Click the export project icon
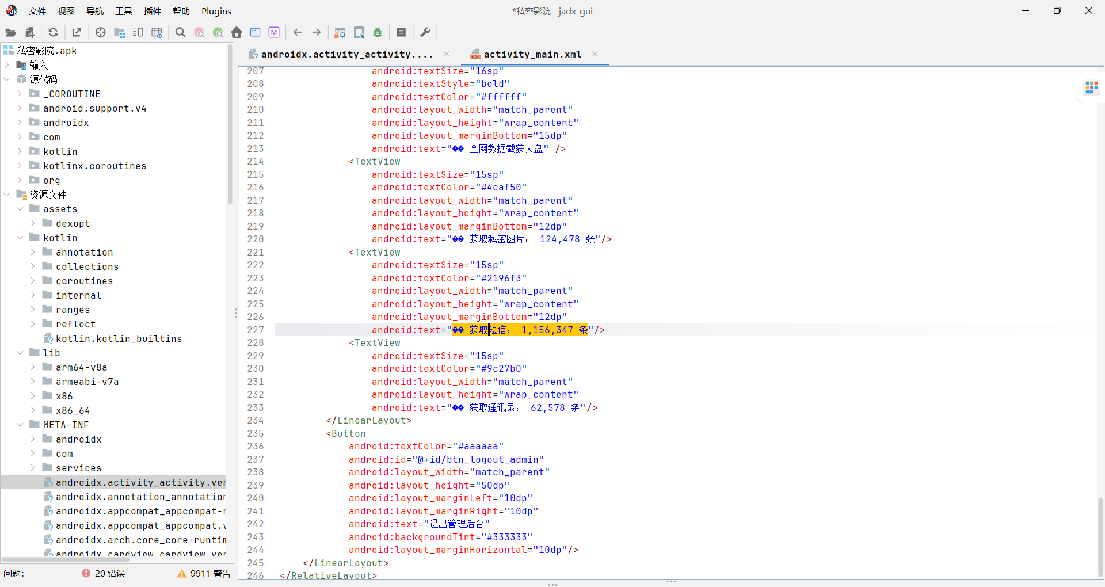This screenshot has height=587, width=1105. pyautogui.click(x=77, y=33)
